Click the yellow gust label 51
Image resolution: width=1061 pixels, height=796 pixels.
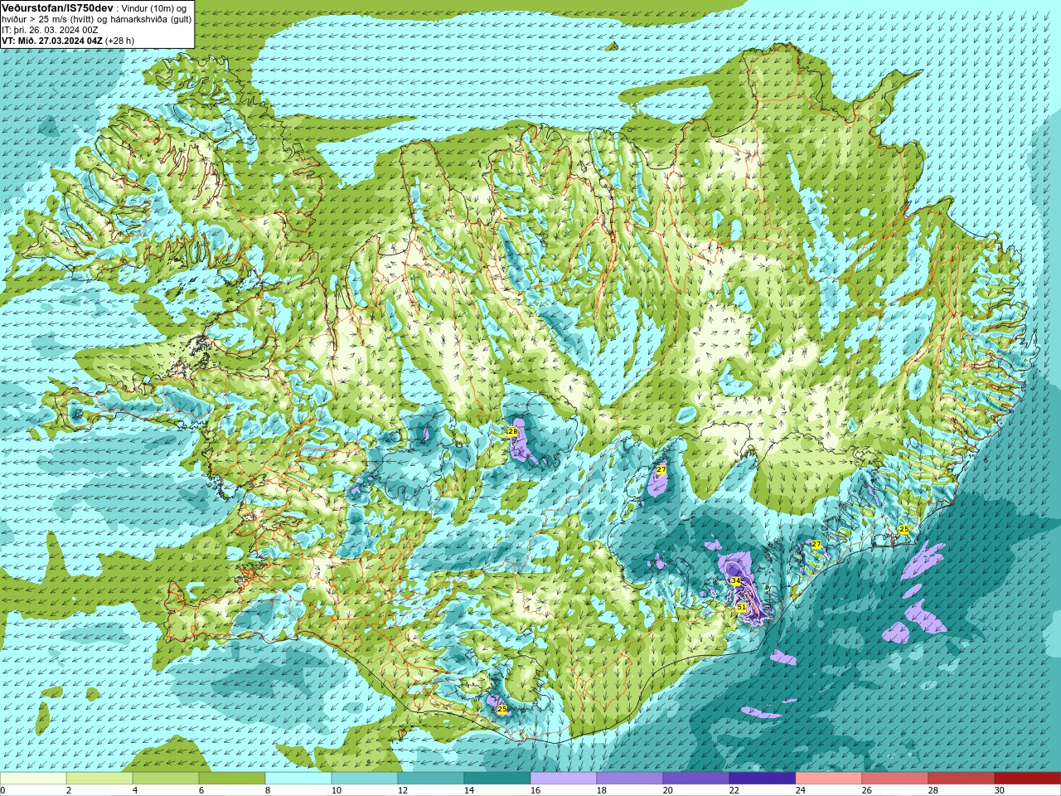pyautogui.click(x=741, y=607)
